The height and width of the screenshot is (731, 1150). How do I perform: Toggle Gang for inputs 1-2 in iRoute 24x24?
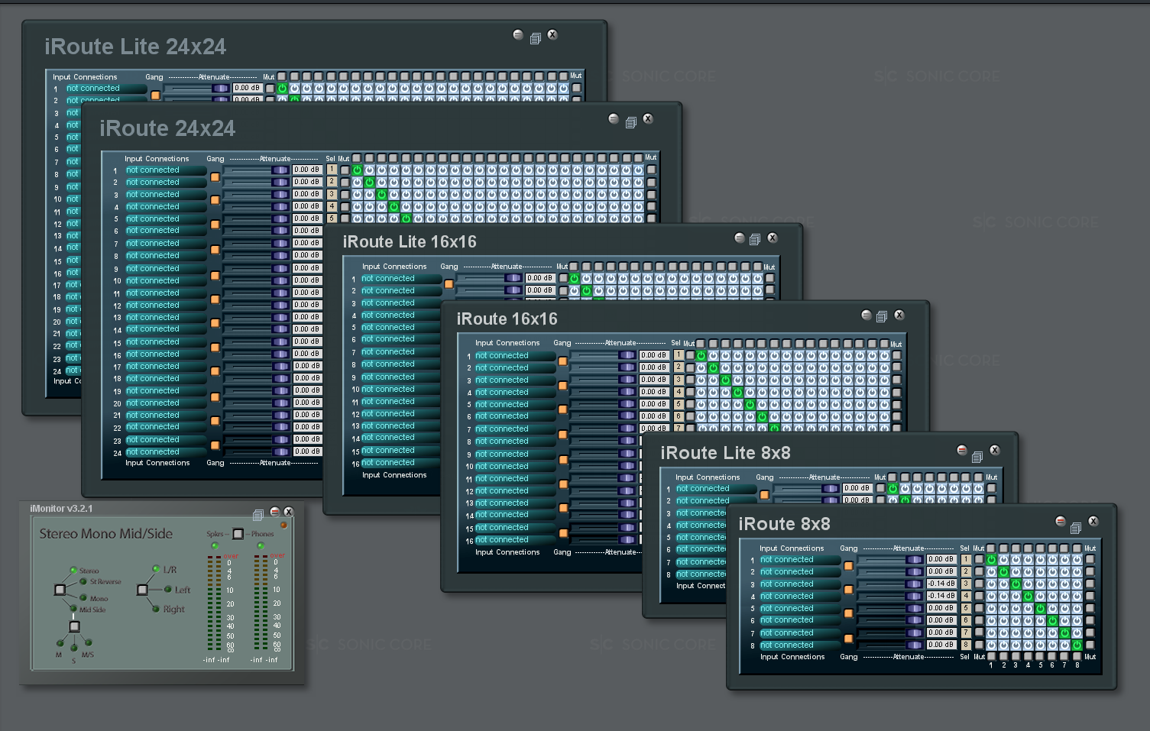point(215,176)
